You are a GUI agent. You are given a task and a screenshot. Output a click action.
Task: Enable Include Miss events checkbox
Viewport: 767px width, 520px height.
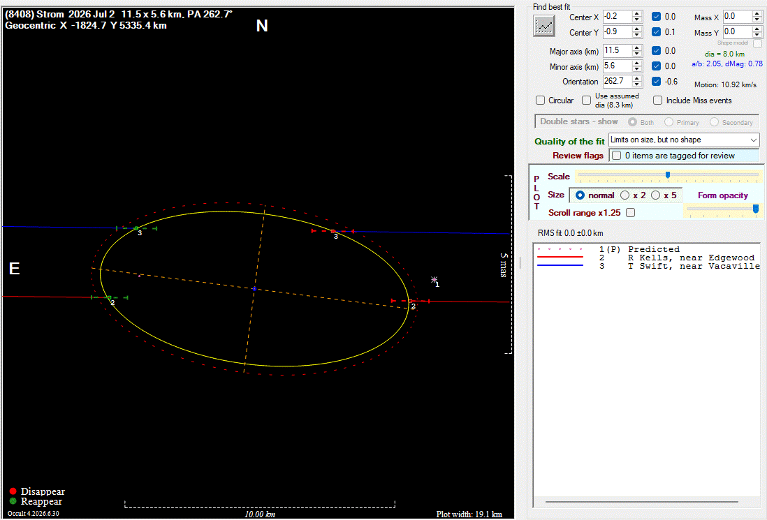[657, 101]
